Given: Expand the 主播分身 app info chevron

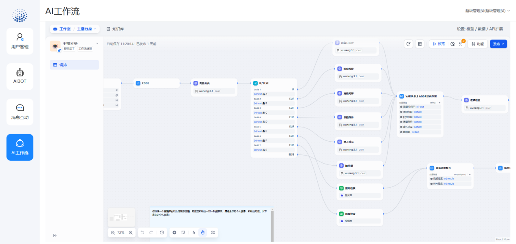Looking at the screenshot, I should click(x=97, y=43).
